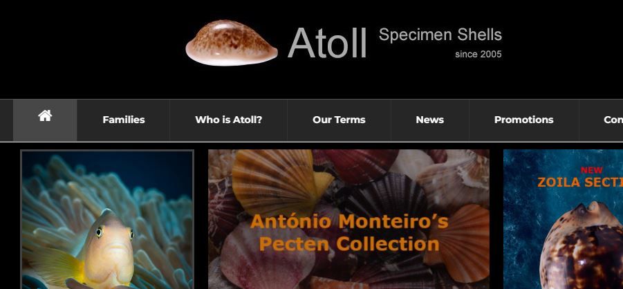Click the Pecten Collection orange title text
Viewport: 623px width, 289px height.
tap(349, 232)
